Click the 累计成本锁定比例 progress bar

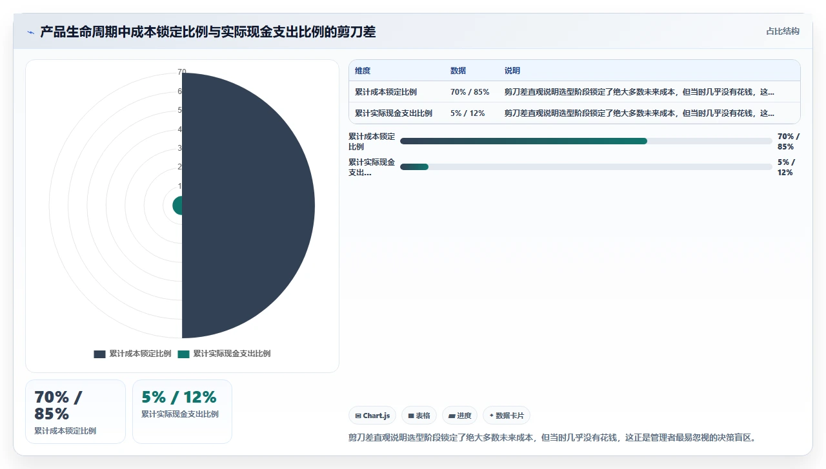click(x=586, y=141)
